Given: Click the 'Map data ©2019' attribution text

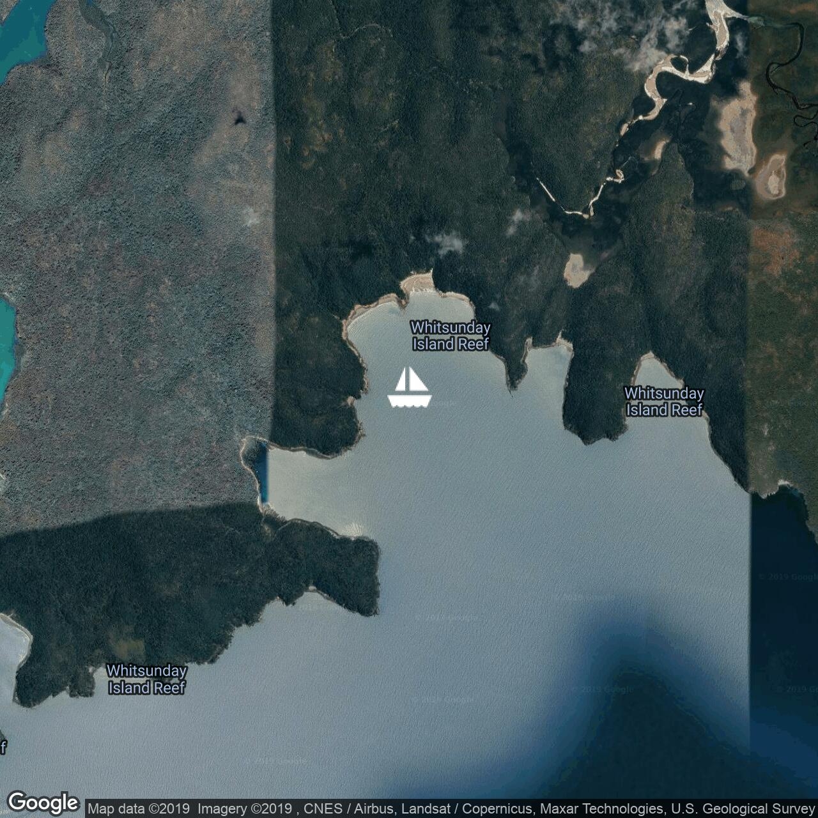Looking at the screenshot, I should [x=139, y=809].
